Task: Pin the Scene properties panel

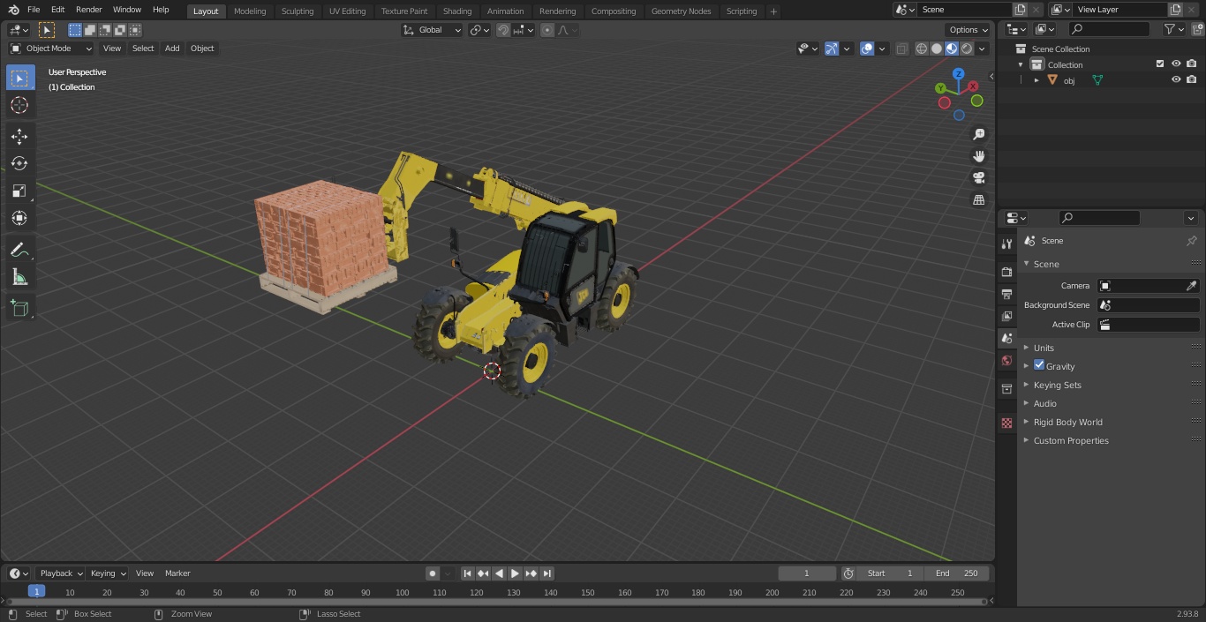Action: coord(1191,241)
